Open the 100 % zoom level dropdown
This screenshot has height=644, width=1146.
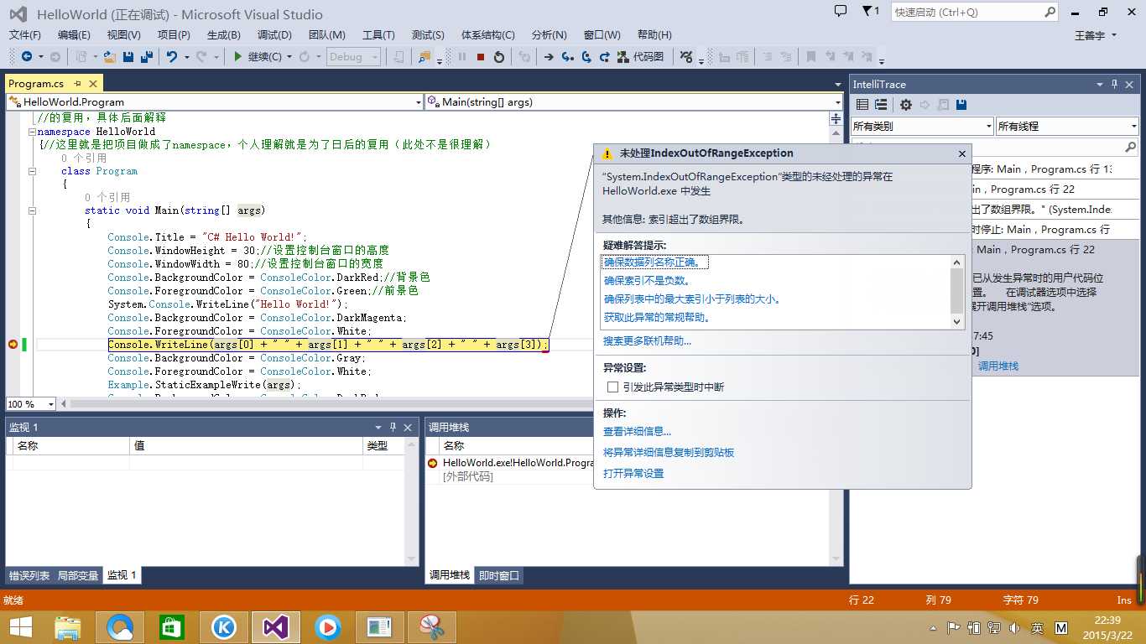50,404
